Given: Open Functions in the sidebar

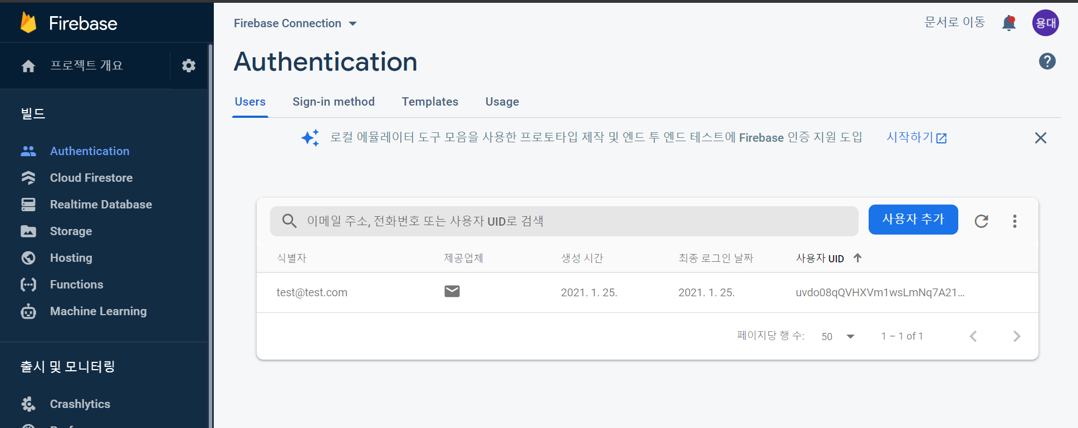Looking at the screenshot, I should point(77,285).
